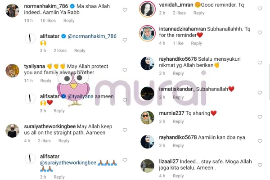The width and height of the screenshot is (270, 180).
Task: Reply to normanhakim_786's comment
Action: click(69, 21)
